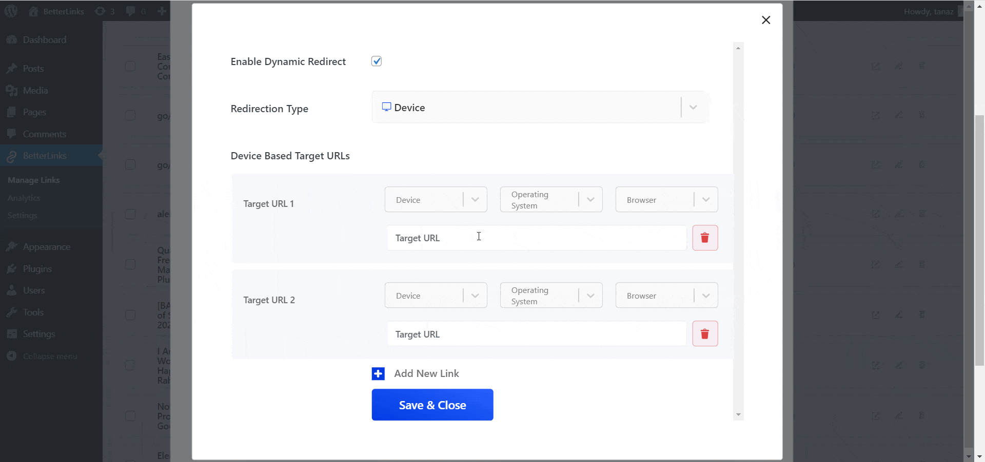The image size is (985, 462).
Task: Uncheck Enable Dynamic Redirect
Action: [x=377, y=61]
